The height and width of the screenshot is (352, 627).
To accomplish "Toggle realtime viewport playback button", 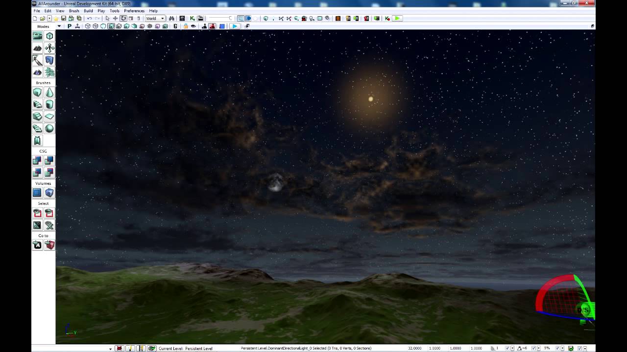I will coord(235,26).
